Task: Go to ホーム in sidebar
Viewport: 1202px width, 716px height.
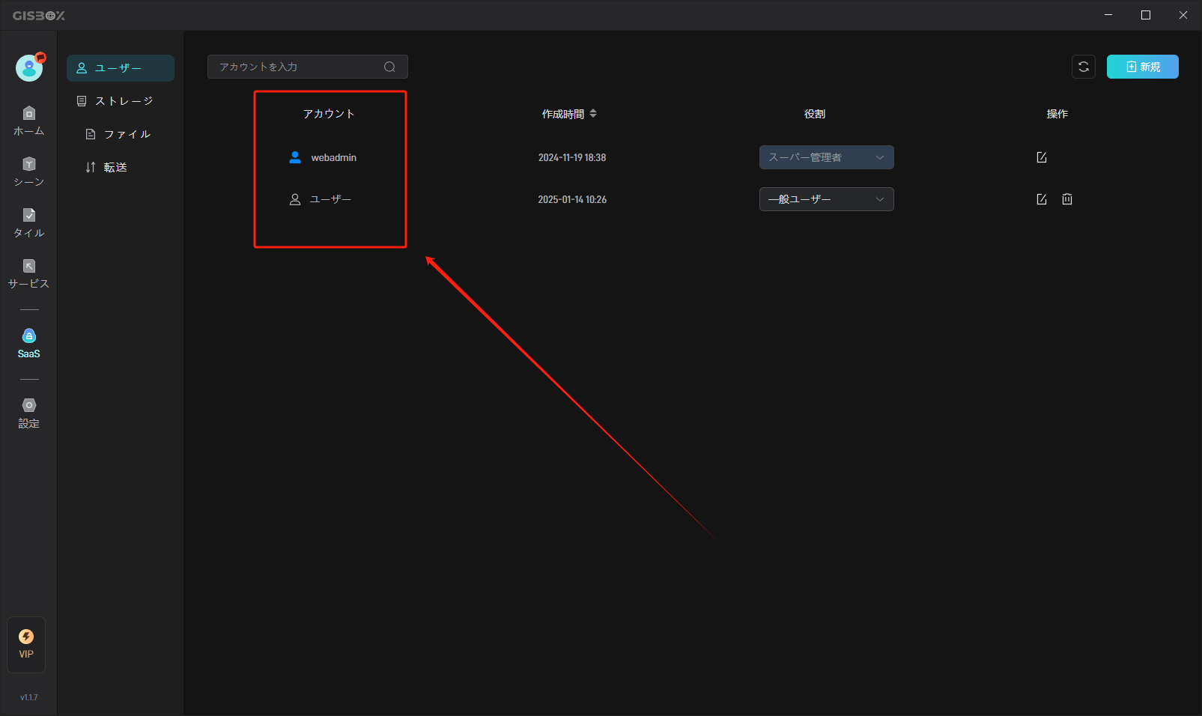Action: pyautogui.click(x=29, y=121)
